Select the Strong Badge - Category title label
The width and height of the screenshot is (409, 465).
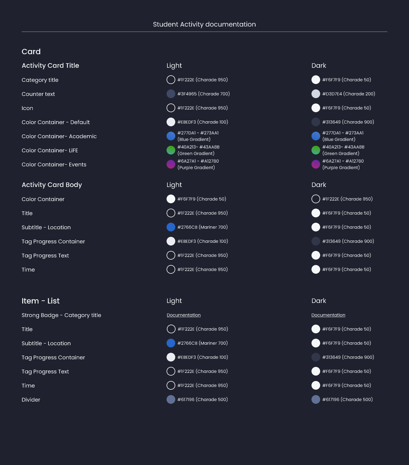click(61, 315)
